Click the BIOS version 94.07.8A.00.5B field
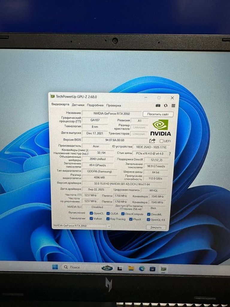The image size is (230, 307). click(x=115, y=140)
